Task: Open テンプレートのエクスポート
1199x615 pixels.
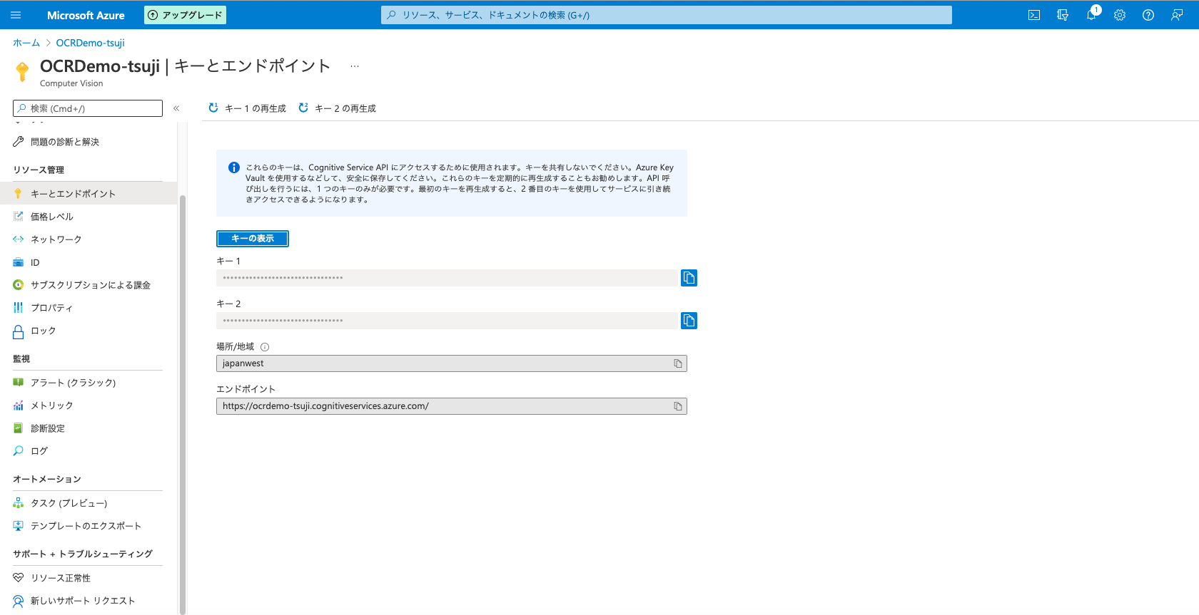Action: pyautogui.click(x=88, y=526)
